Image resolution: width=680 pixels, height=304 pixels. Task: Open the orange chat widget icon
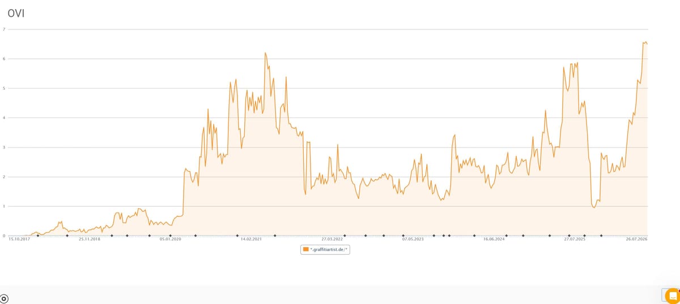pyautogui.click(x=672, y=296)
